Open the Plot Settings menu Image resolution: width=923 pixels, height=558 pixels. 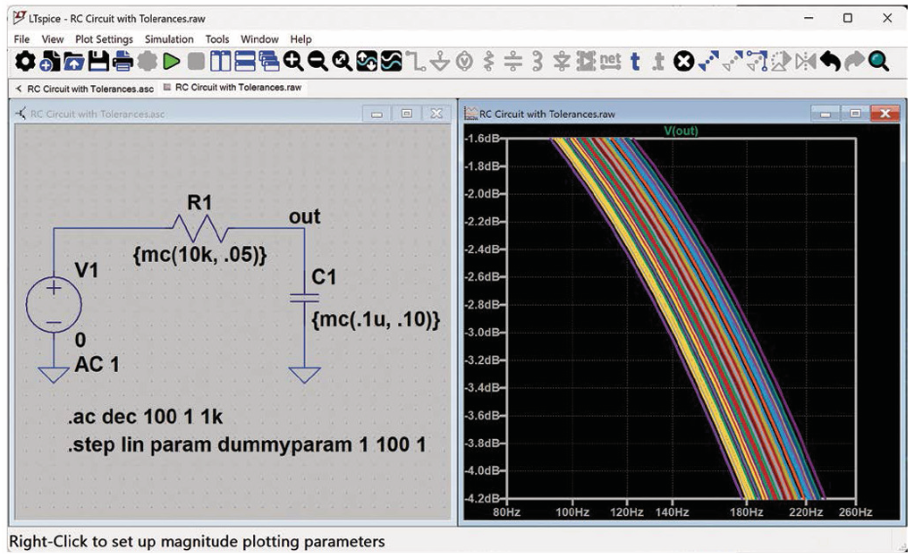click(x=106, y=38)
